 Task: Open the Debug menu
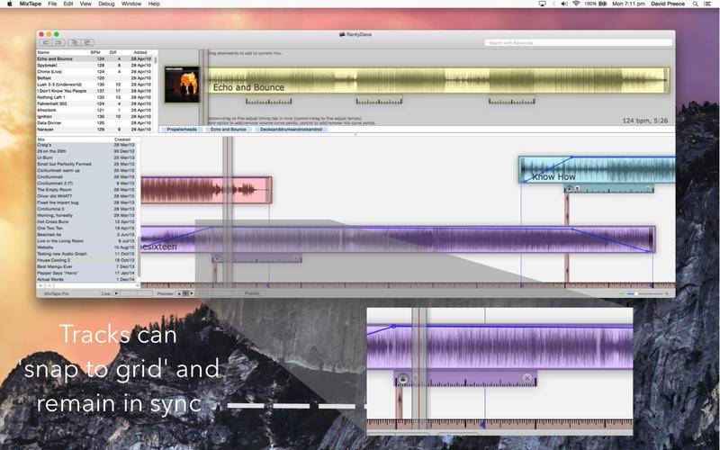click(x=106, y=4)
